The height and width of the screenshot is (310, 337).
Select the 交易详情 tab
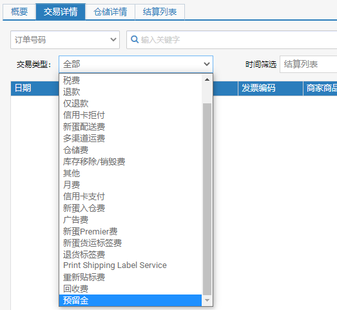tap(61, 12)
